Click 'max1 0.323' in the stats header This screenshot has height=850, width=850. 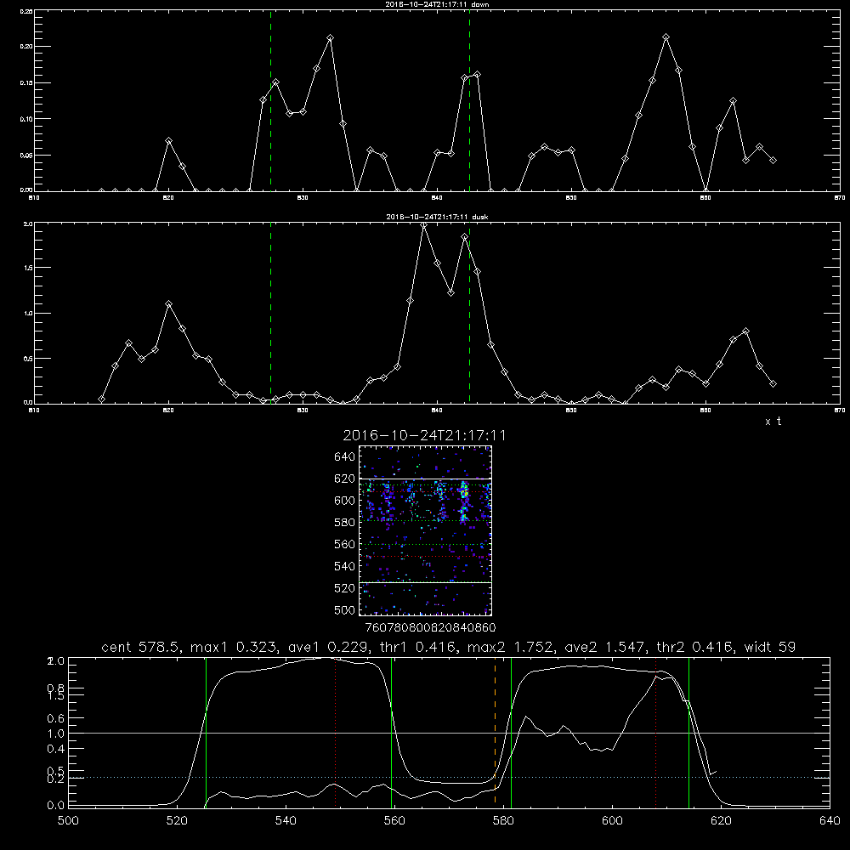coord(234,647)
